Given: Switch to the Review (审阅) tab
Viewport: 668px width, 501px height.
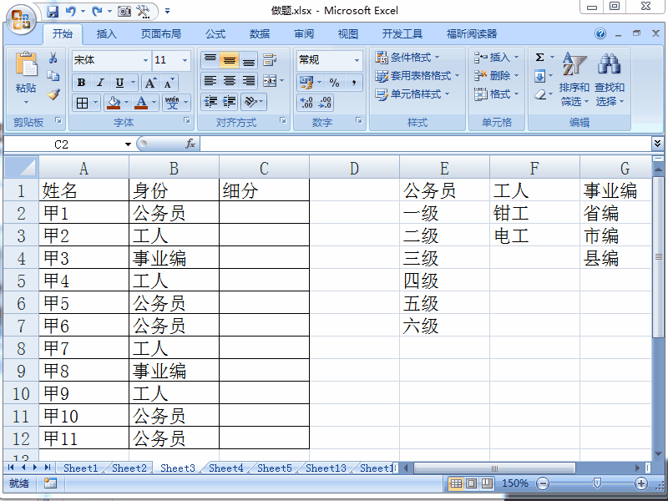Looking at the screenshot, I should point(304,34).
